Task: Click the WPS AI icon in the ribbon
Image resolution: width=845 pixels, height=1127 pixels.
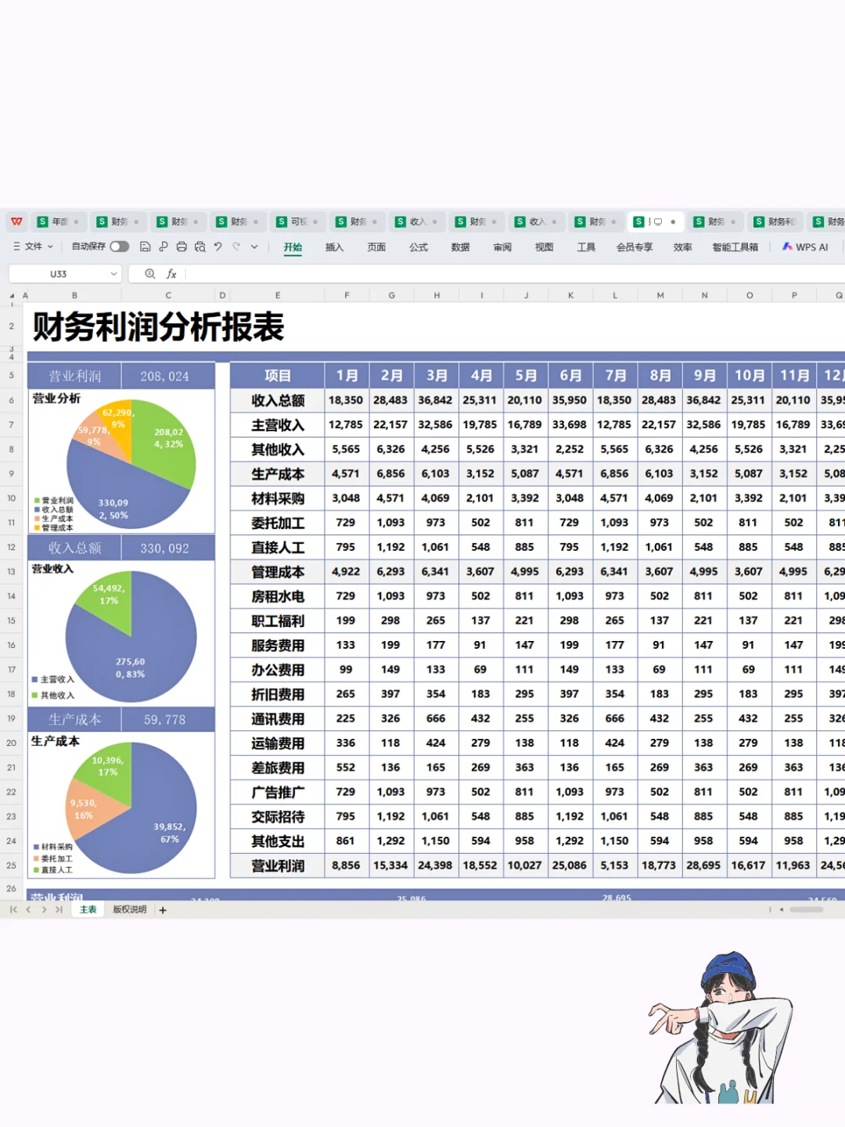Action: pos(805,247)
